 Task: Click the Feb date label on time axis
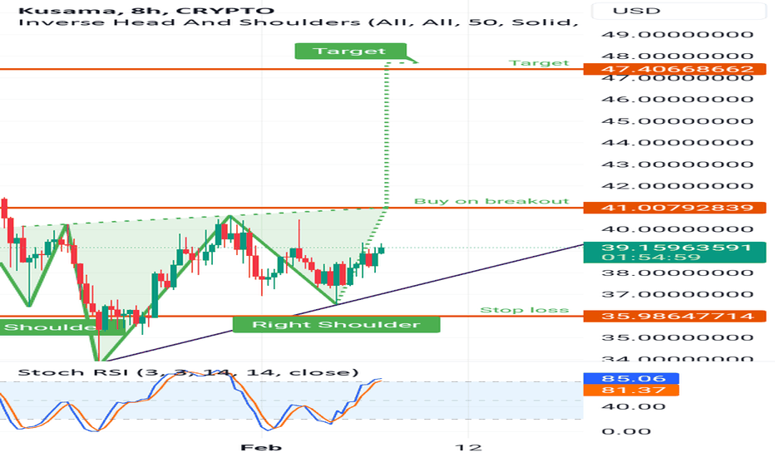(x=261, y=448)
